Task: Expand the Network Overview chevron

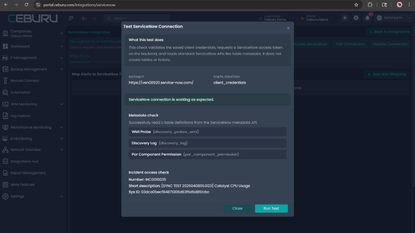Action: tap(61, 150)
